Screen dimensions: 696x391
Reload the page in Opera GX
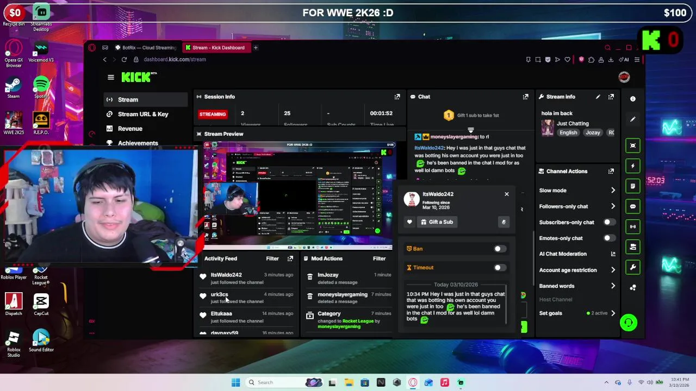(124, 59)
